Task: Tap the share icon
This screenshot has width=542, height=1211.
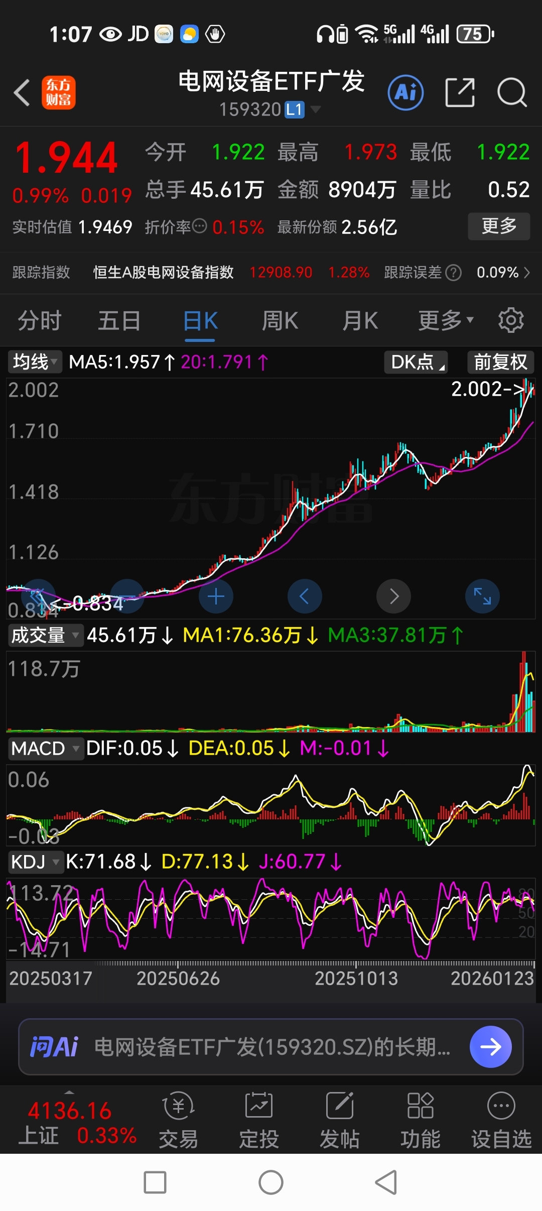Action: [460, 92]
